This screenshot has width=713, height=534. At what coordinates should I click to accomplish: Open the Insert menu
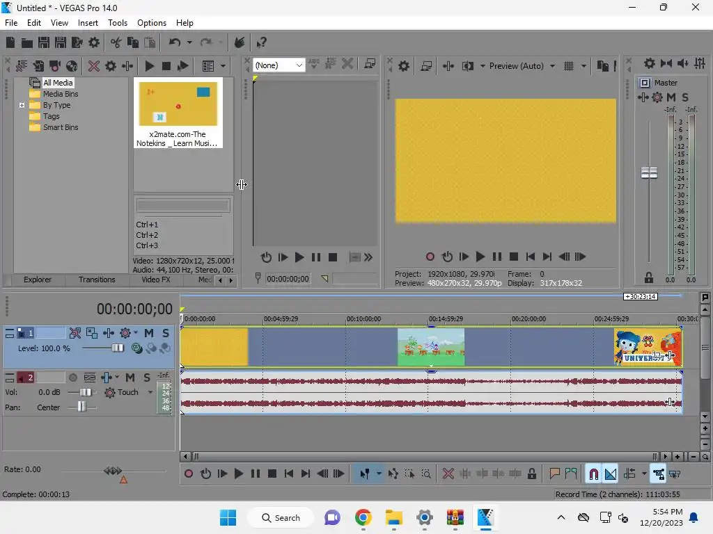click(x=88, y=23)
